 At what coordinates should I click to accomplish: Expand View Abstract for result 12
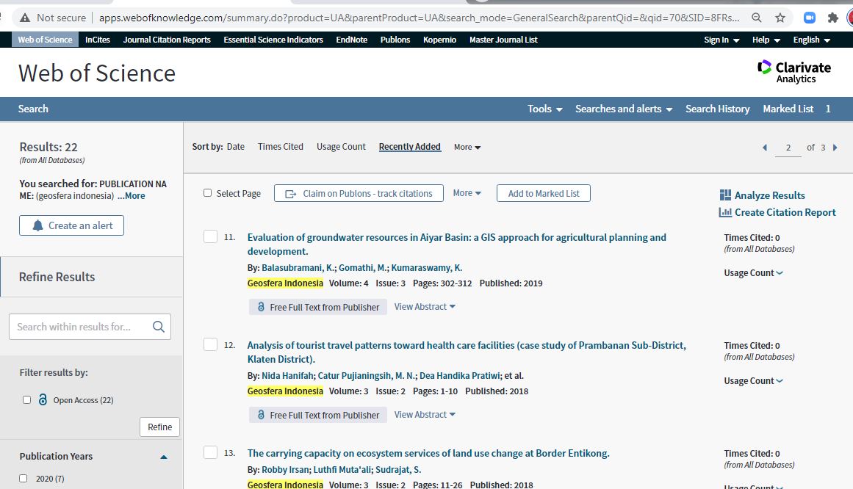[425, 415]
